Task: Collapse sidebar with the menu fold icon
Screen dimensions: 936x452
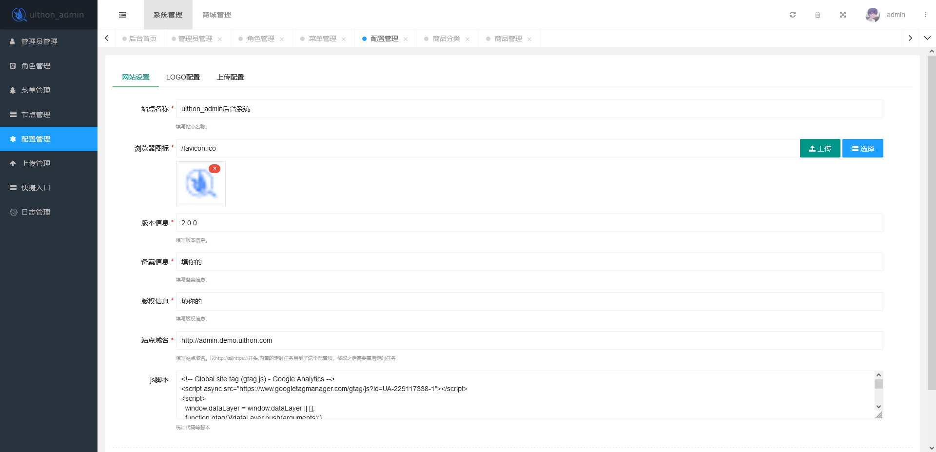Action: click(122, 15)
